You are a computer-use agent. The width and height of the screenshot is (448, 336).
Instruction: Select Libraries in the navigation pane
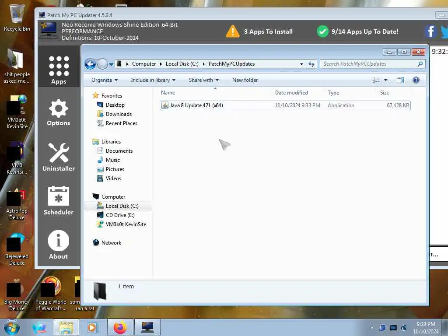[107, 142]
